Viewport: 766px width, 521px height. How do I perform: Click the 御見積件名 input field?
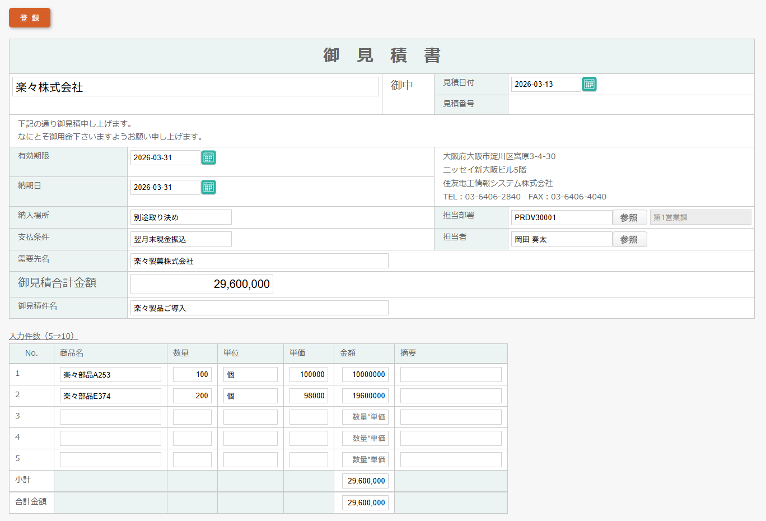coord(259,308)
